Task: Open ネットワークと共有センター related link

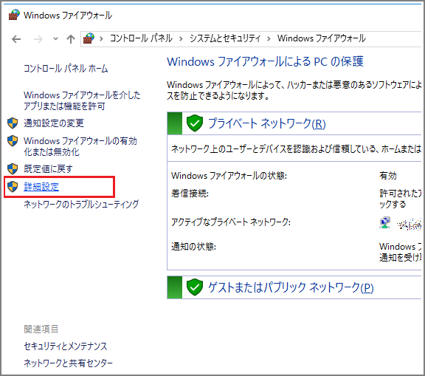Action: pos(68,363)
